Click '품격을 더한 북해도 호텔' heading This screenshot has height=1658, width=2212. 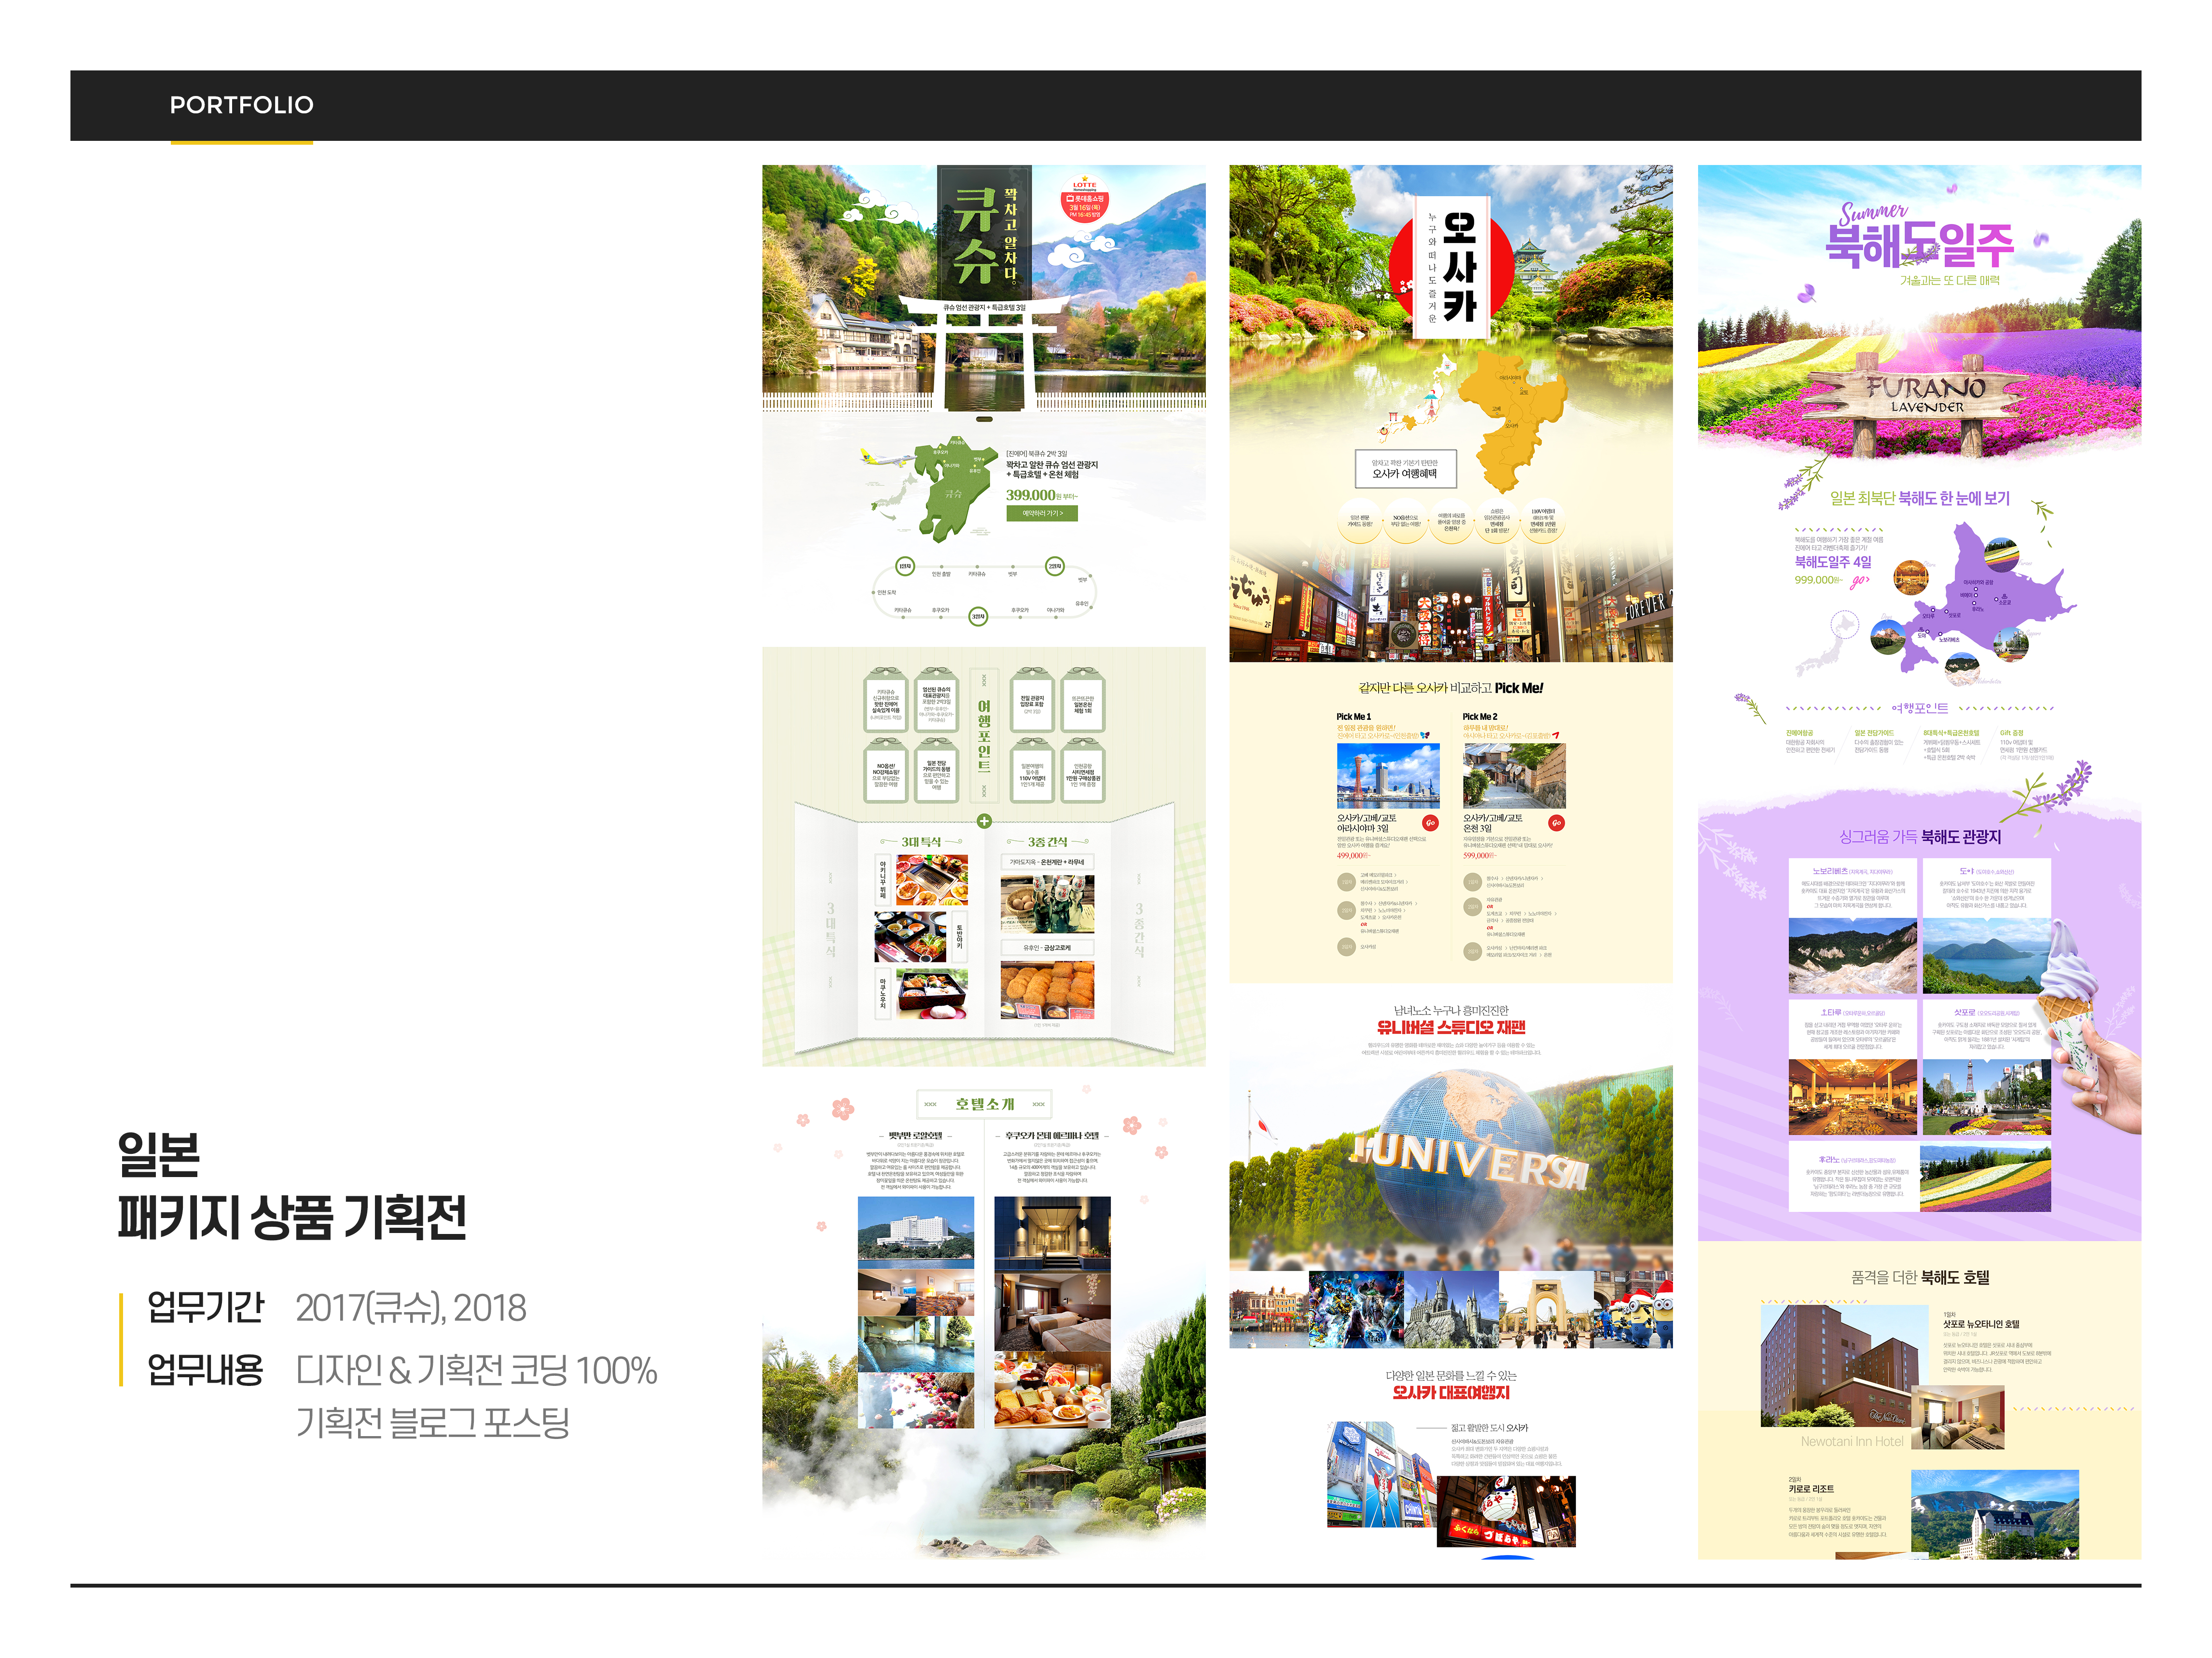pos(1920,1277)
